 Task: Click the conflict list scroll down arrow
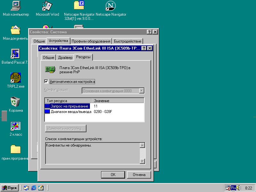142,161
